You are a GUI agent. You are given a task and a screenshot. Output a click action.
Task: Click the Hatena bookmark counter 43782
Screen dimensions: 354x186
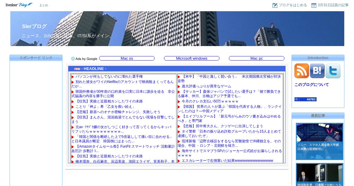[x=305, y=99]
